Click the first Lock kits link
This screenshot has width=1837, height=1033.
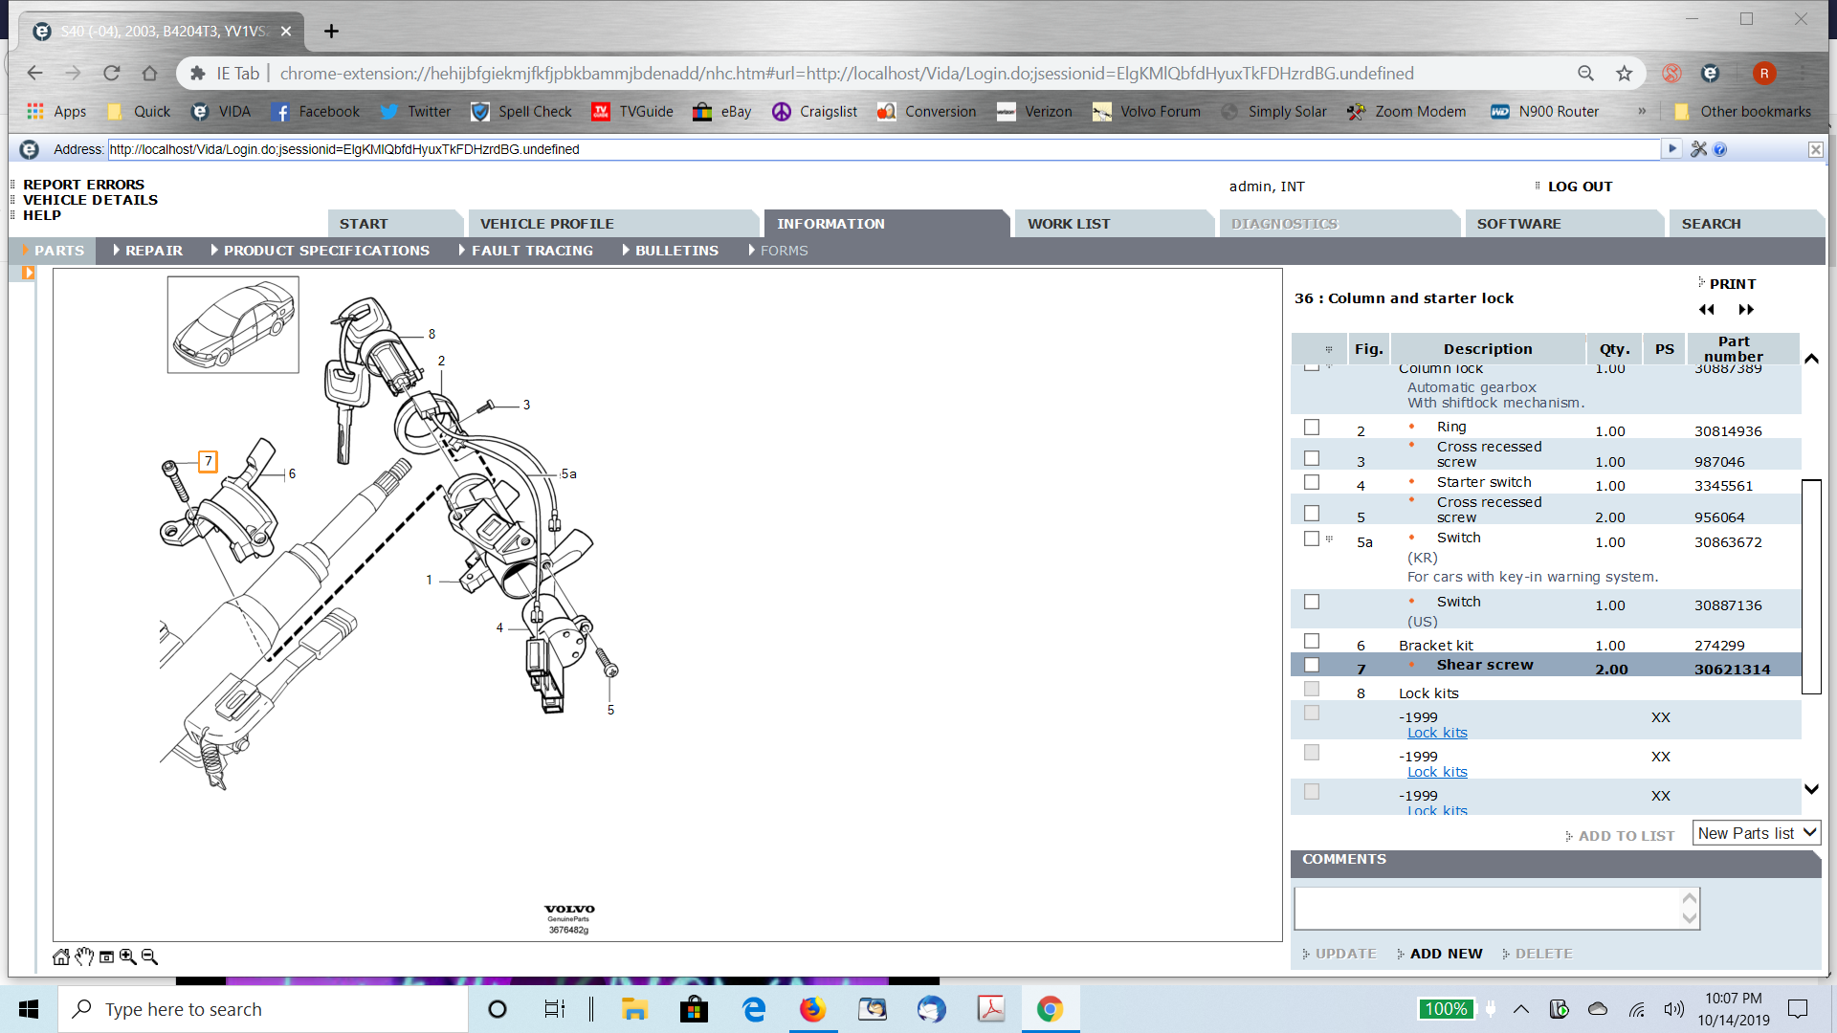pos(1437,733)
